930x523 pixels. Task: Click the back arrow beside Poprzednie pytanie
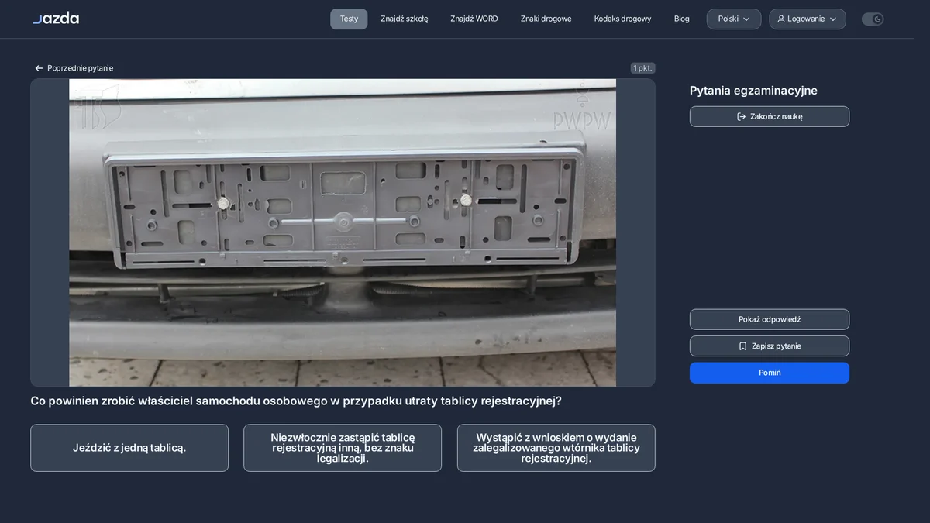[39, 68]
